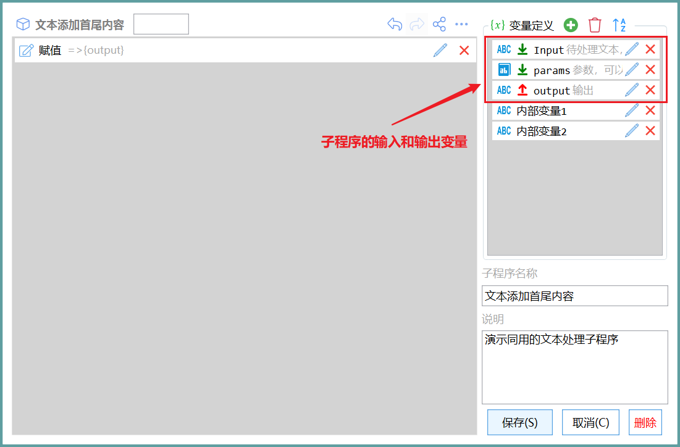Edit the 赋值 step with pencil icon

tap(440, 50)
